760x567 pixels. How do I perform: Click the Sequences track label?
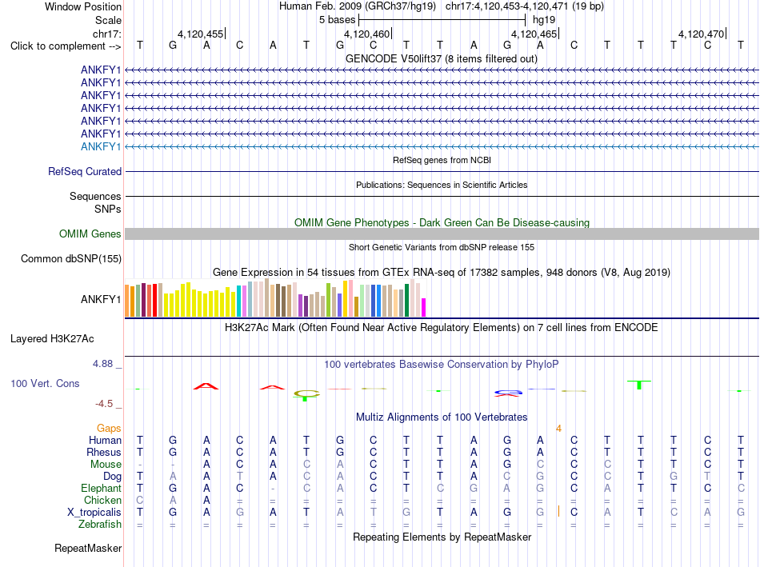[95, 196]
